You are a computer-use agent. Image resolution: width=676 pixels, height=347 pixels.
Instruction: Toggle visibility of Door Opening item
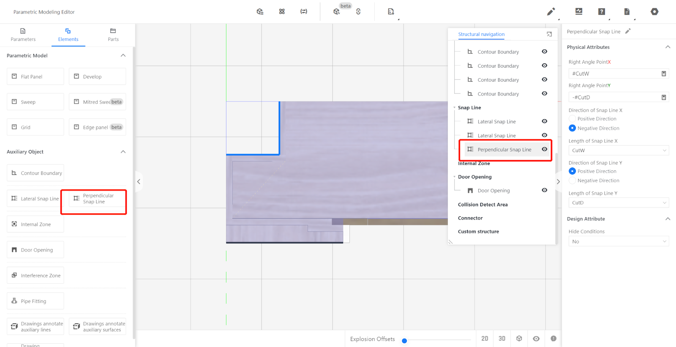(545, 190)
